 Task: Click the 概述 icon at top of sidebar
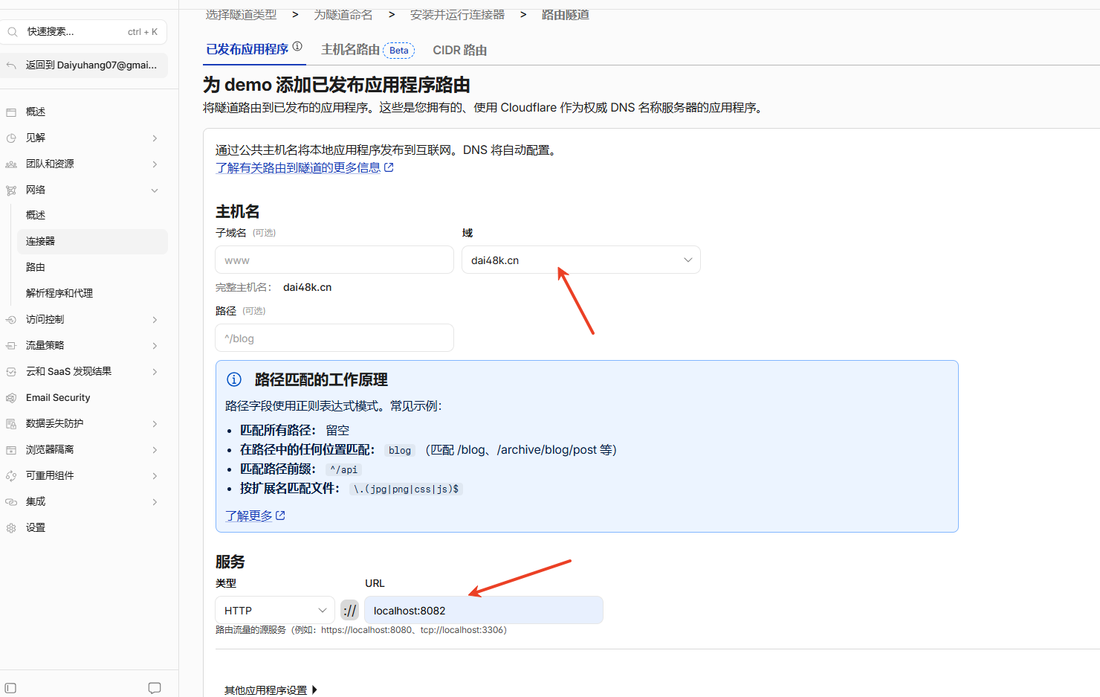[11, 112]
